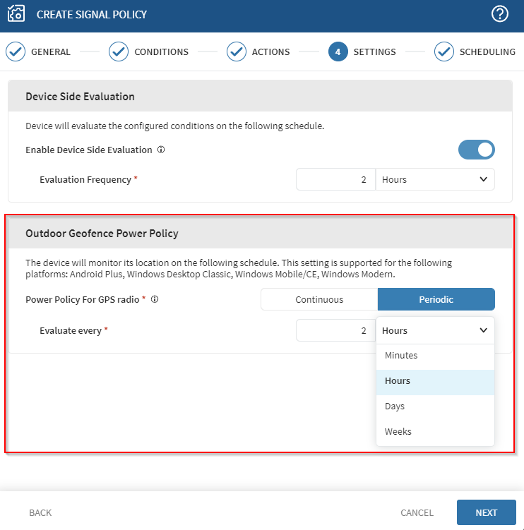Select Periodic power policy option

click(x=436, y=299)
